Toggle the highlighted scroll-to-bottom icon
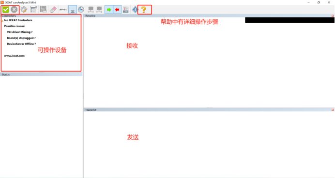Viewport: 335px width, 178px height. pos(73,10)
